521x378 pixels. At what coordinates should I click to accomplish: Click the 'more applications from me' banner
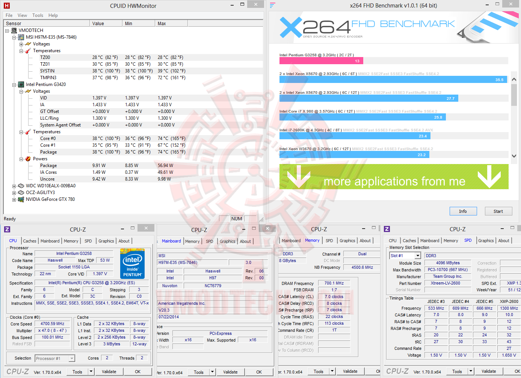coord(394,176)
